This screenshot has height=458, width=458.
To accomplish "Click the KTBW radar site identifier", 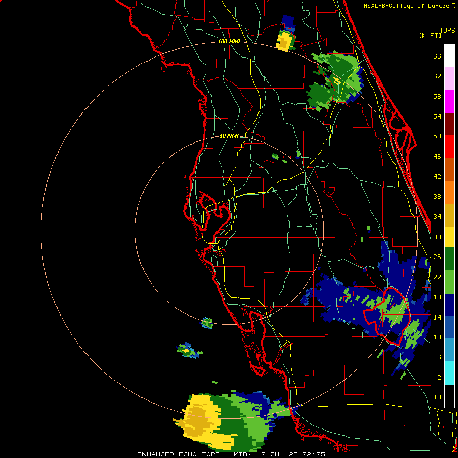I will pos(242,454).
